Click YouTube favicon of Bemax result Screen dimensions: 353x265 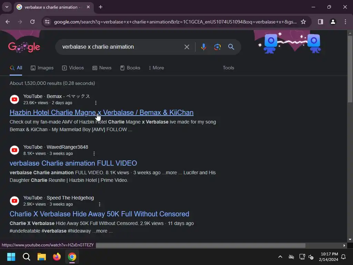point(14,99)
